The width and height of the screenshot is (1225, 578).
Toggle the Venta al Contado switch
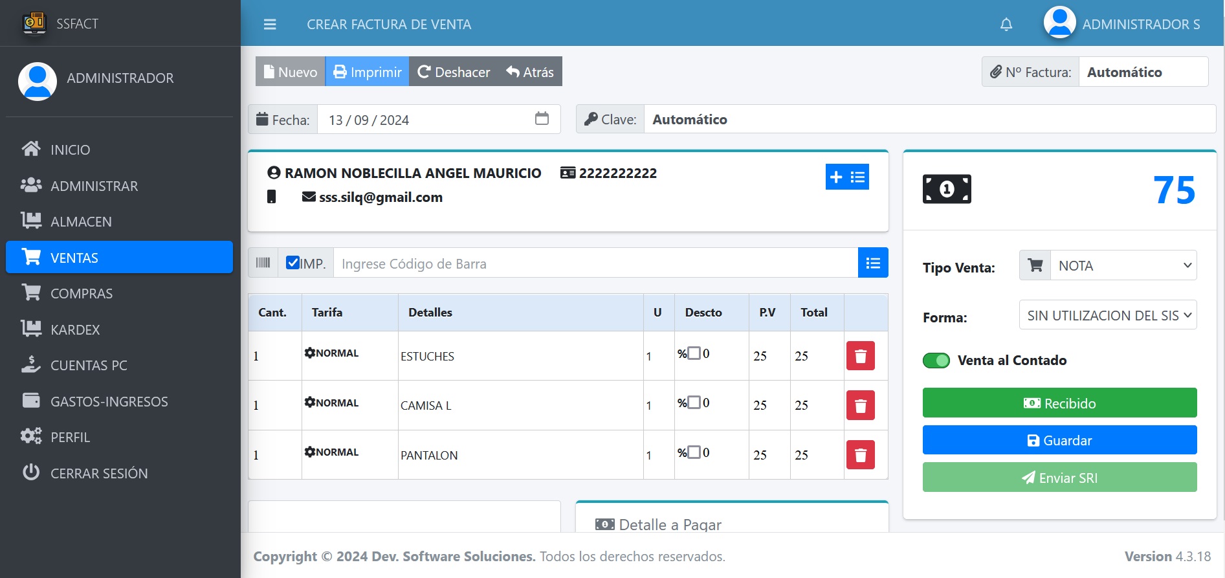(936, 361)
